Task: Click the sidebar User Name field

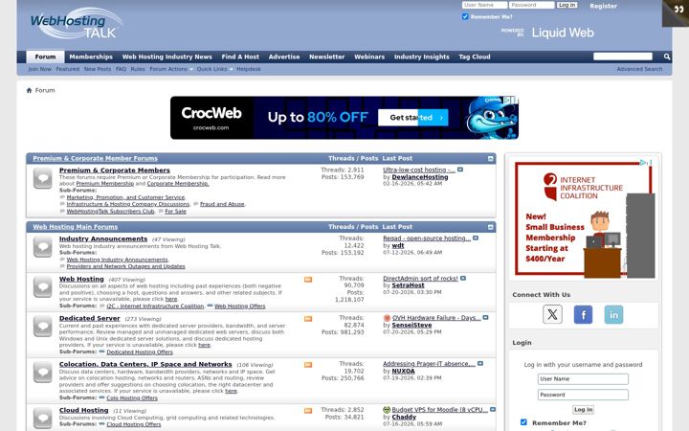Action: pyautogui.click(x=583, y=379)
